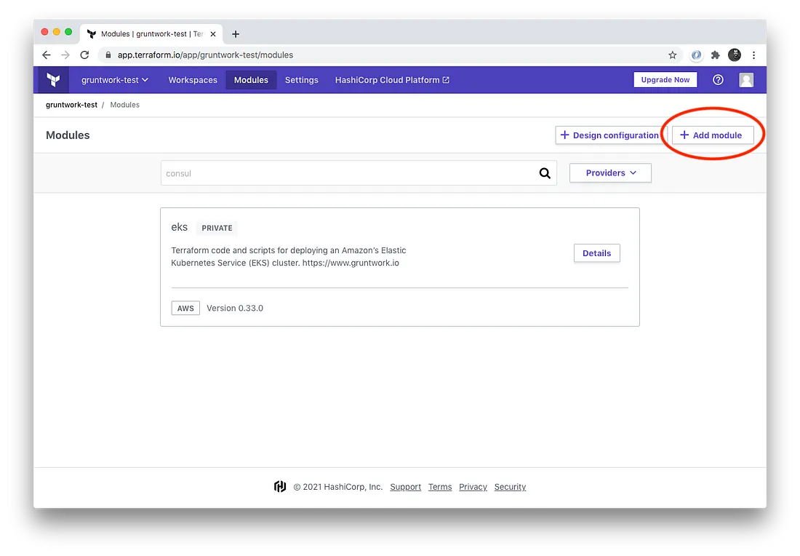Click the Version 0.33.0 text
This screenshot has width=800, height=556.
(235, 309)
